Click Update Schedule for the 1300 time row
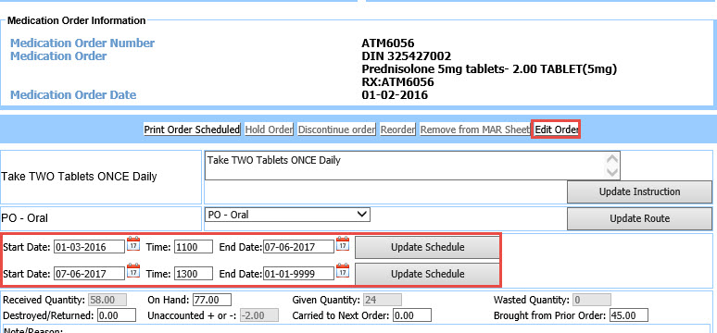The width and height of the screenshot is (717, 333). [x=428, y=274]
